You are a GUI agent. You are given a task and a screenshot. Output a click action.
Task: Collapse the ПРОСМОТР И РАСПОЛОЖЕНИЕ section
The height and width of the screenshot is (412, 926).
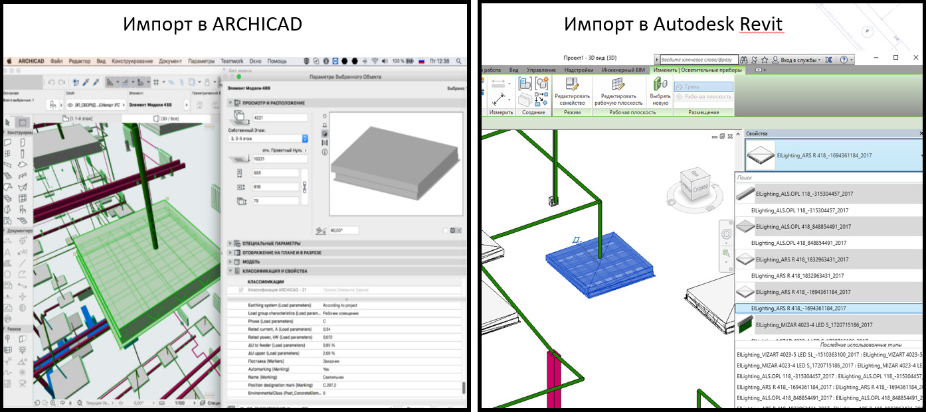(231, 103)
